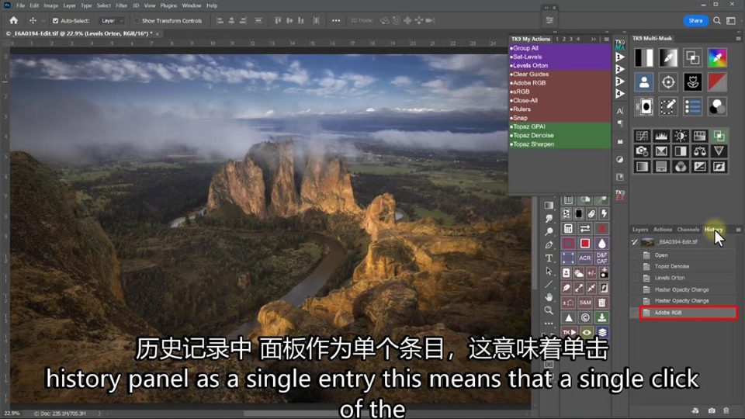The width and height of the screenshot is (745, 419).
Task: Click the TK9 crosshair target icon
Action: 668,82
